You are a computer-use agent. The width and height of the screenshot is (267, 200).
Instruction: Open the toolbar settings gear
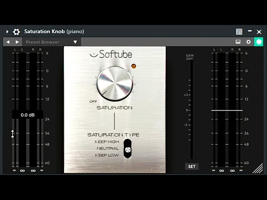pyautogui.click(x=249, y=42)
